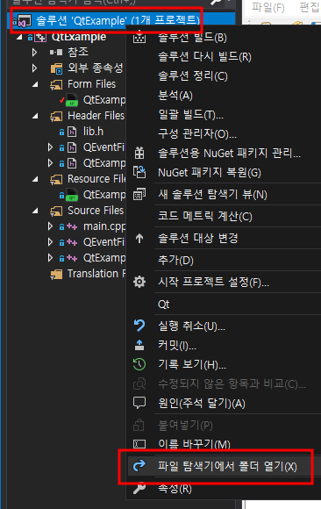Choose 솔루션 다시 빌드(R)
The height and width of the screenshot is (509, 321).
pos(204,57)
